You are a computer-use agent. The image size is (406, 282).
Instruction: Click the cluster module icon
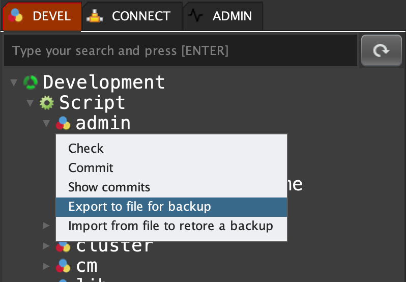(63, 246)
